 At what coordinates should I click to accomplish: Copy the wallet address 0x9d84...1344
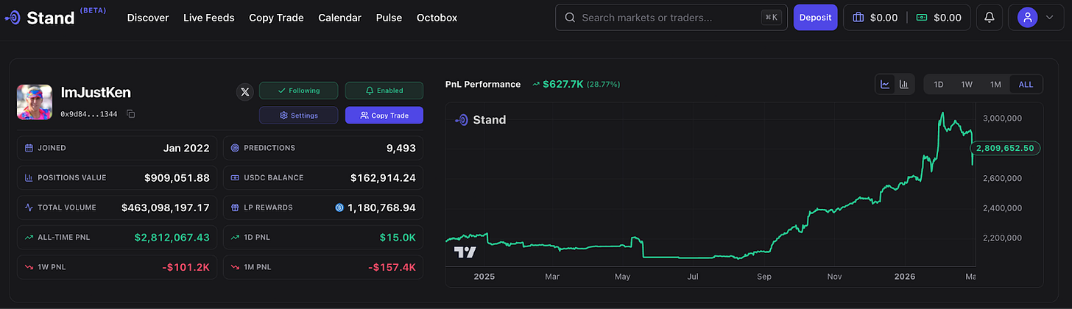point(130,114)
